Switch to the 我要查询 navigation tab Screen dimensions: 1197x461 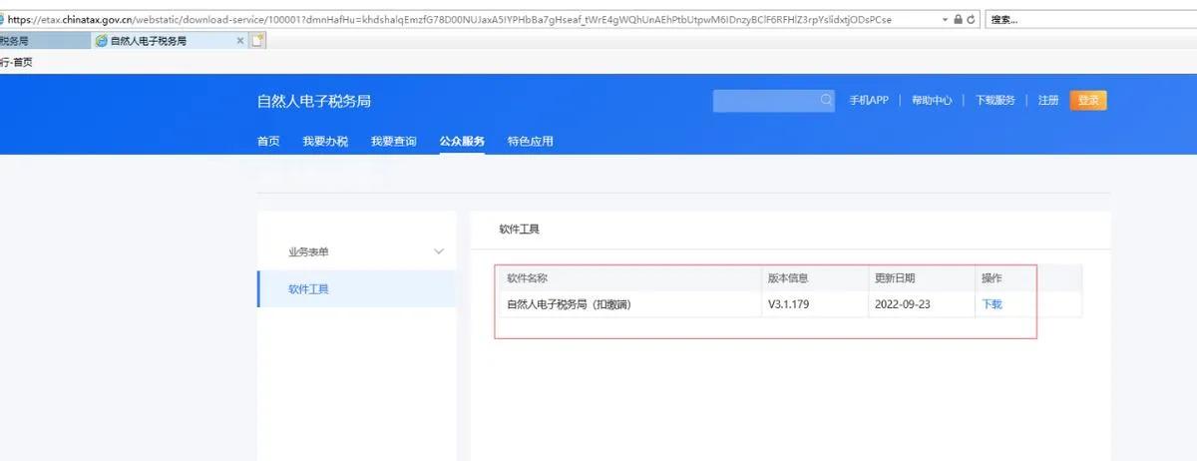click(393, 142)
